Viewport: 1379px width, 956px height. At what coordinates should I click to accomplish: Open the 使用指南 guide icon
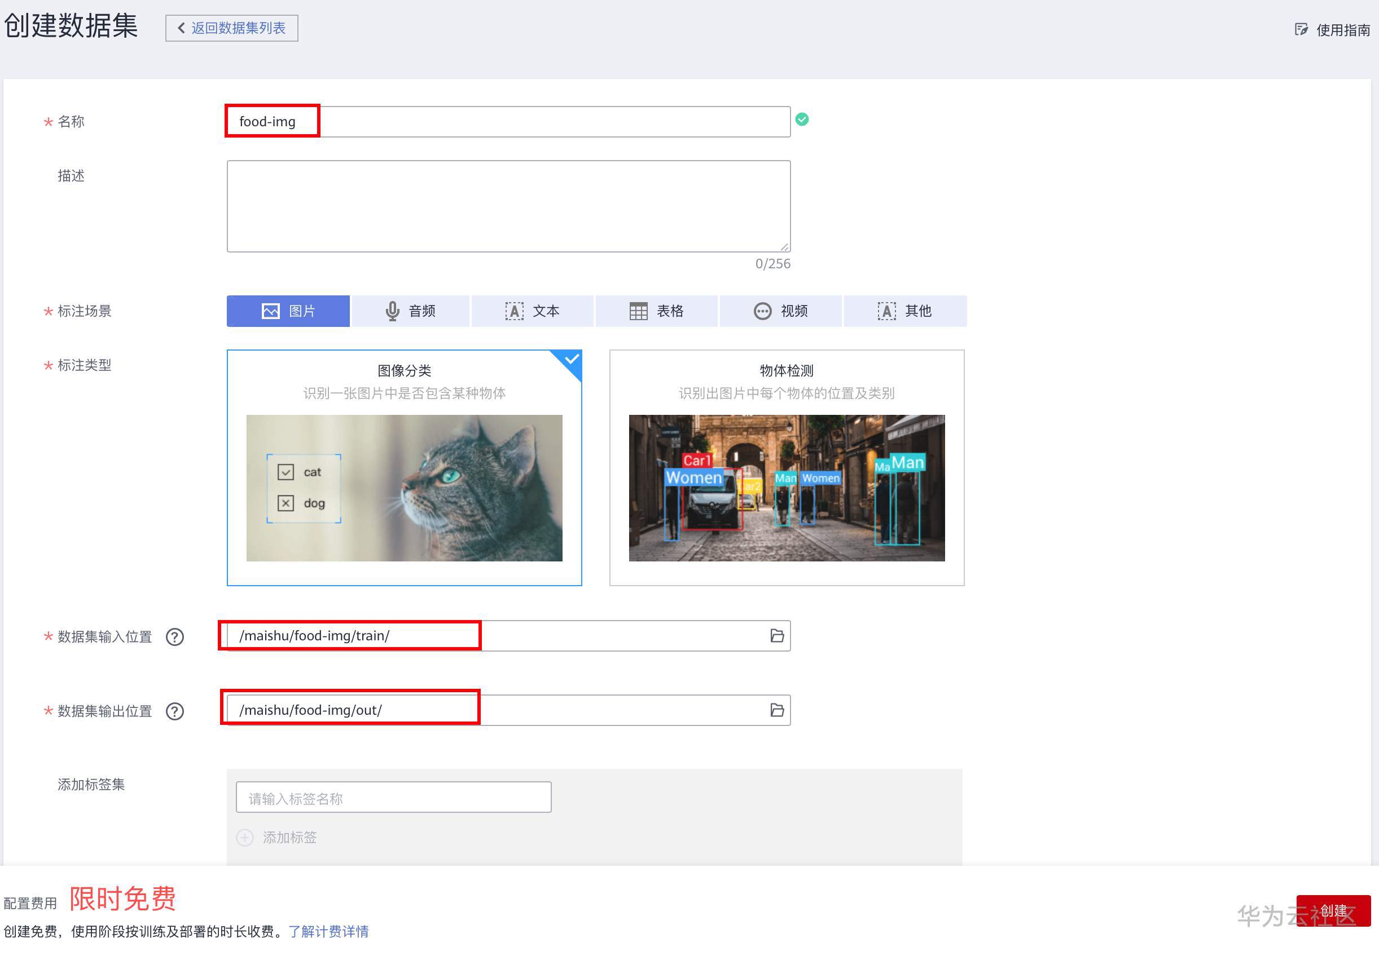1301,29
